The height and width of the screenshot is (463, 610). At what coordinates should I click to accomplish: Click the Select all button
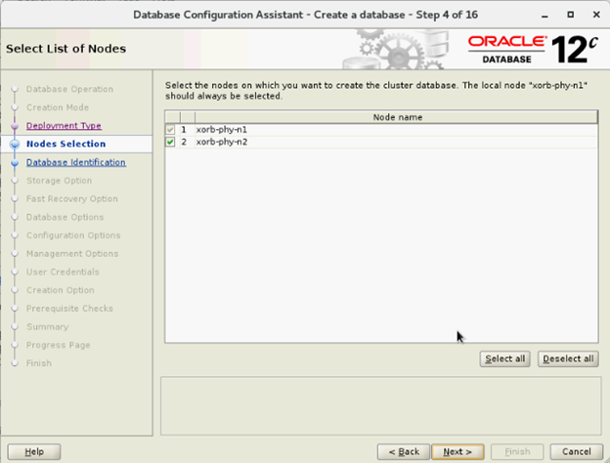click(x=504, y=358)
